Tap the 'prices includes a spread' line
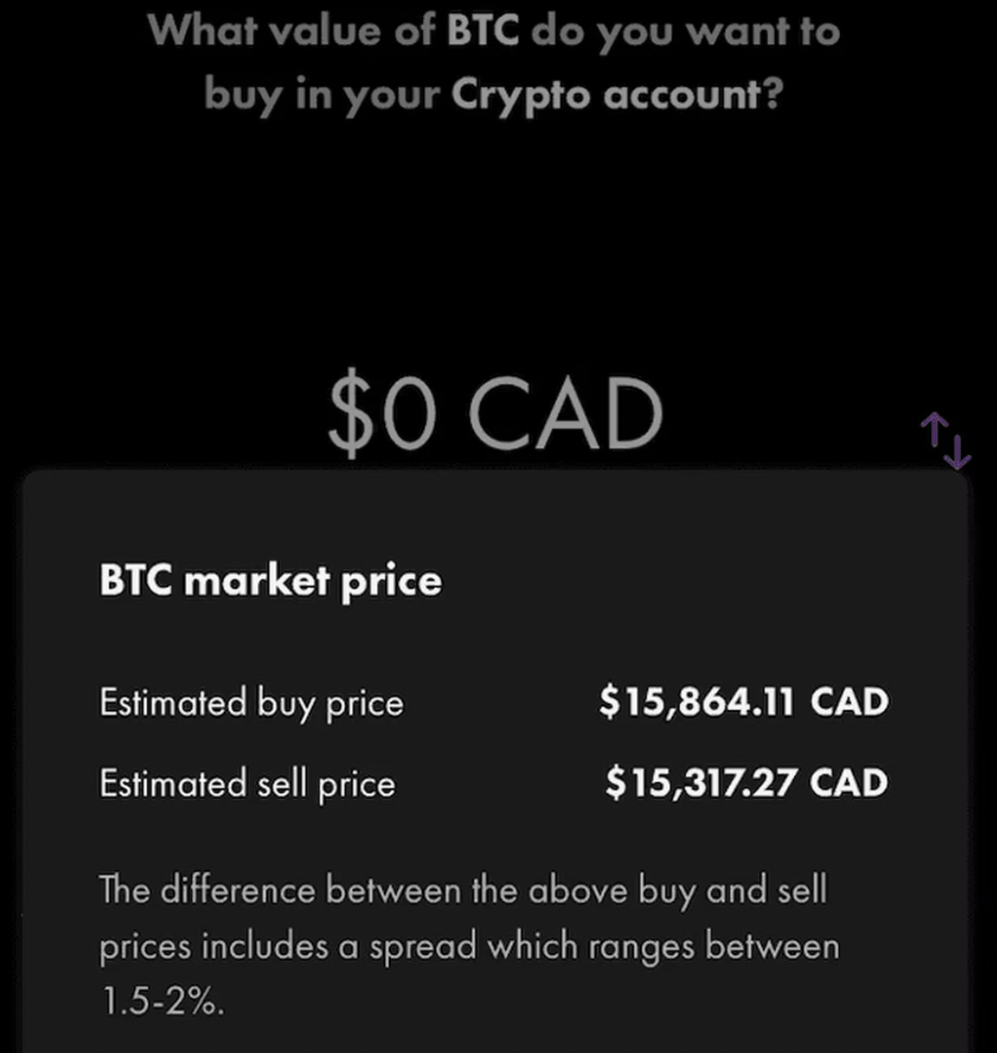The width and height of the screenshot is (997, 1053). (288, 947)
